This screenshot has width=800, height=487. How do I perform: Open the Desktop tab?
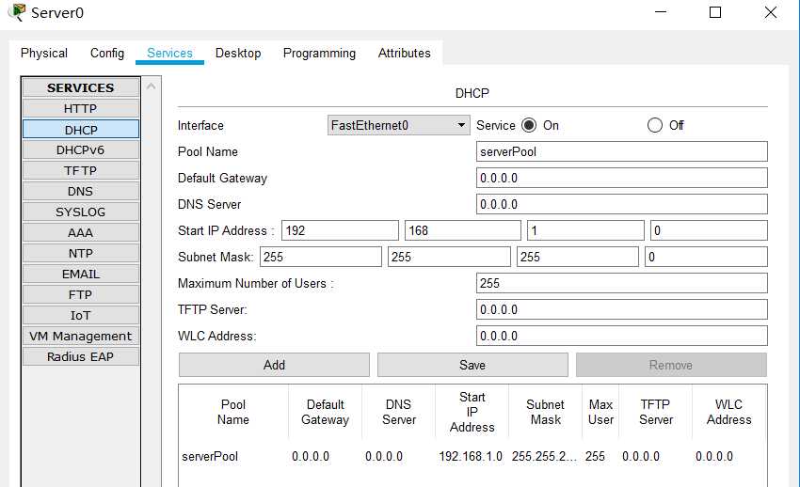[x=238, y=53]
